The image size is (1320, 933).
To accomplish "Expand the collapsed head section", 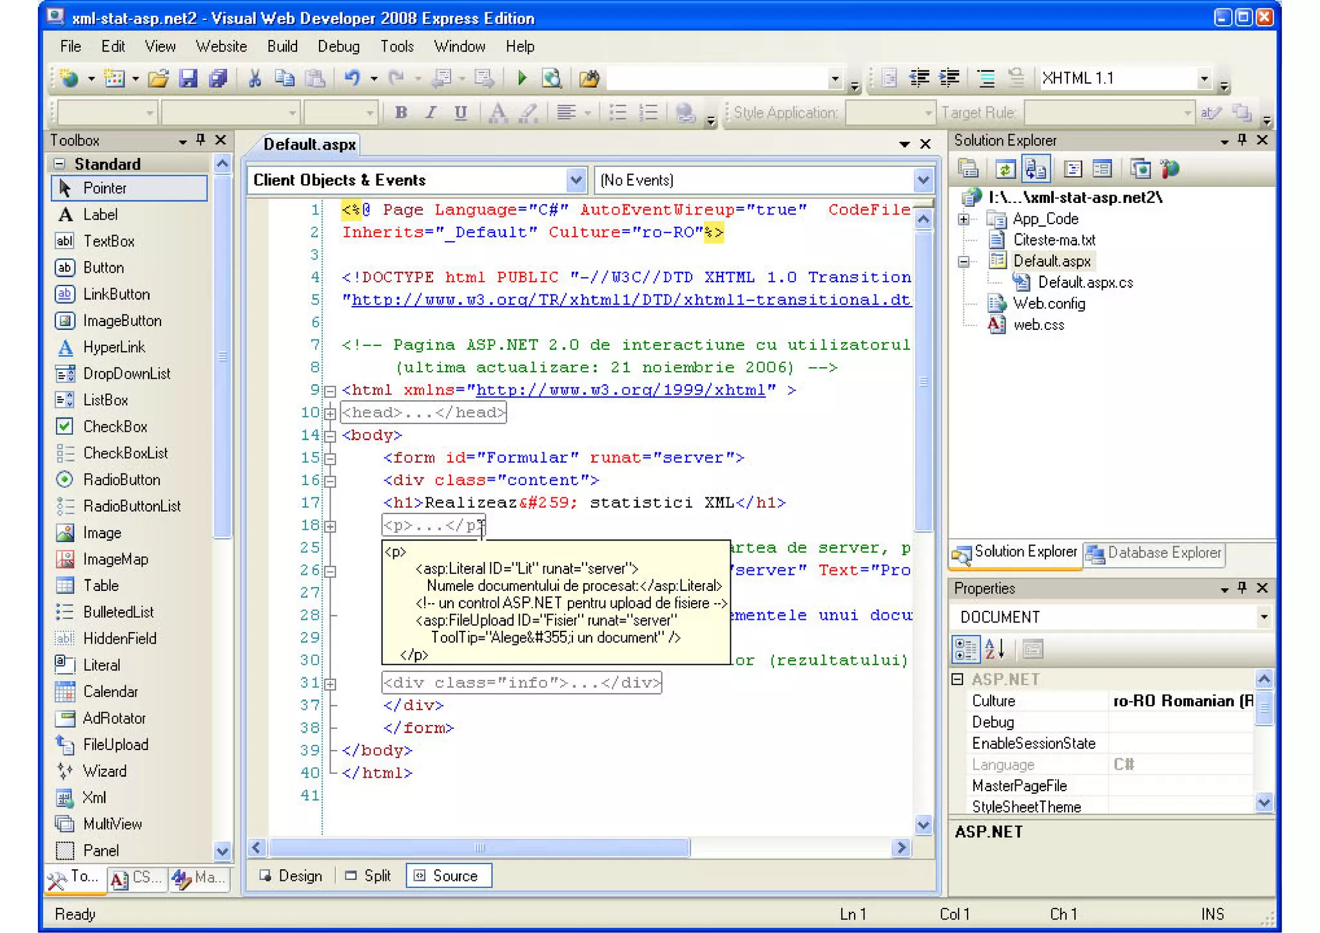I will click(x=330, y=413).
